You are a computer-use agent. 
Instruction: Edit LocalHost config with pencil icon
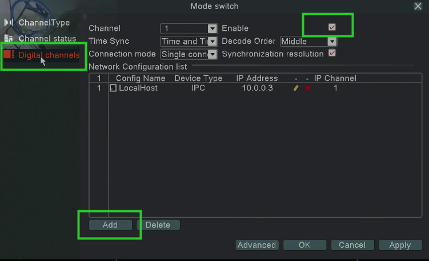pos(296,88)
